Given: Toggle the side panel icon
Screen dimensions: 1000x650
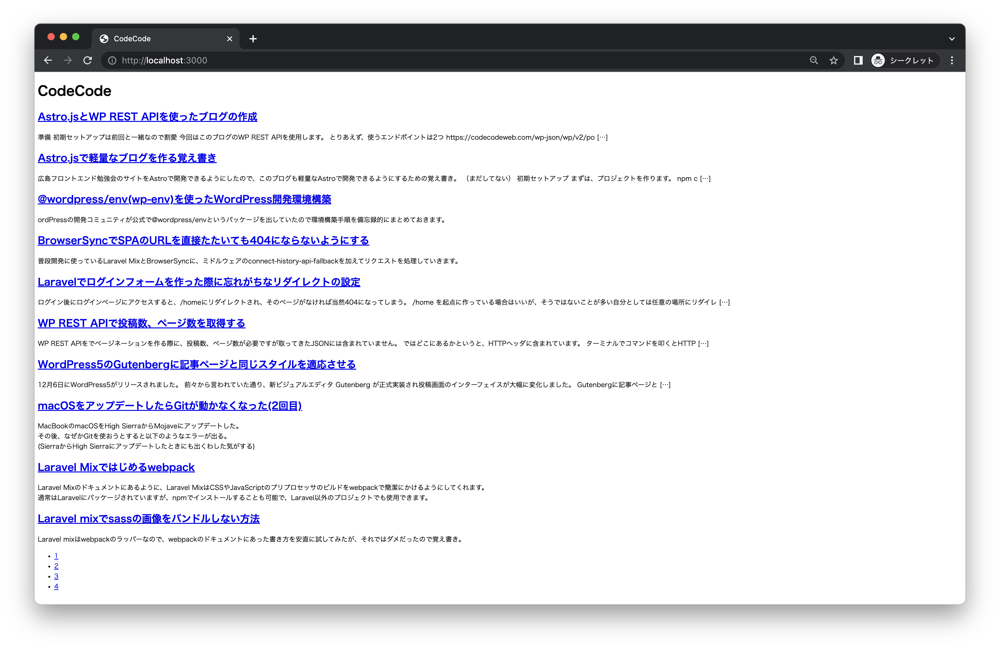Looking at the screenshot, I should [x=858, y=60].
